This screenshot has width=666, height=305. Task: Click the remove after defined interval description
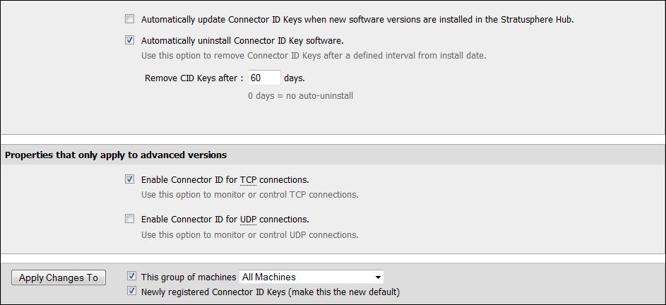(x=314, y=56)
